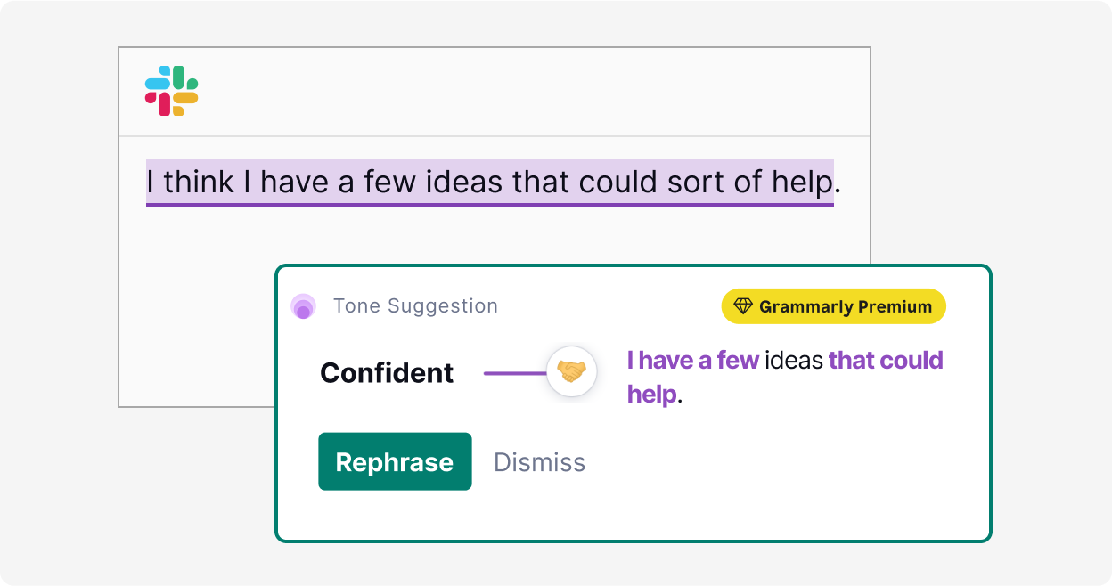Select the purple Tone Suggestion orb icon
Screen dimensions: 1112x586
(x=304, y=305)
